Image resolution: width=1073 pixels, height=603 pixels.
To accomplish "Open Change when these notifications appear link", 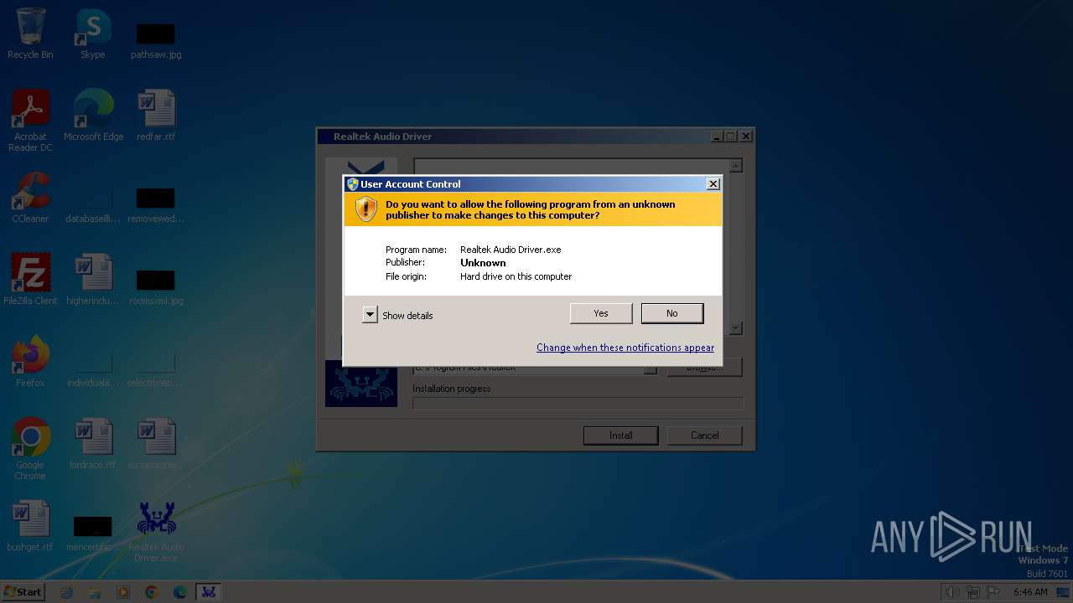I will point(625,348).
